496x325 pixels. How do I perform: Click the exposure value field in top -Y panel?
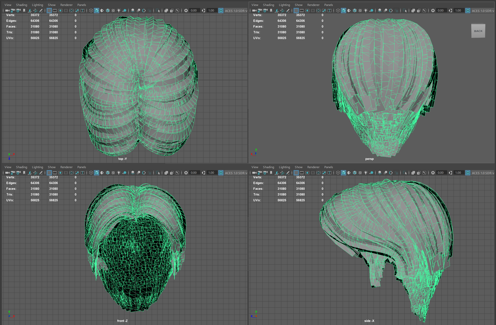pyautogui.click(x=194, y=11)
